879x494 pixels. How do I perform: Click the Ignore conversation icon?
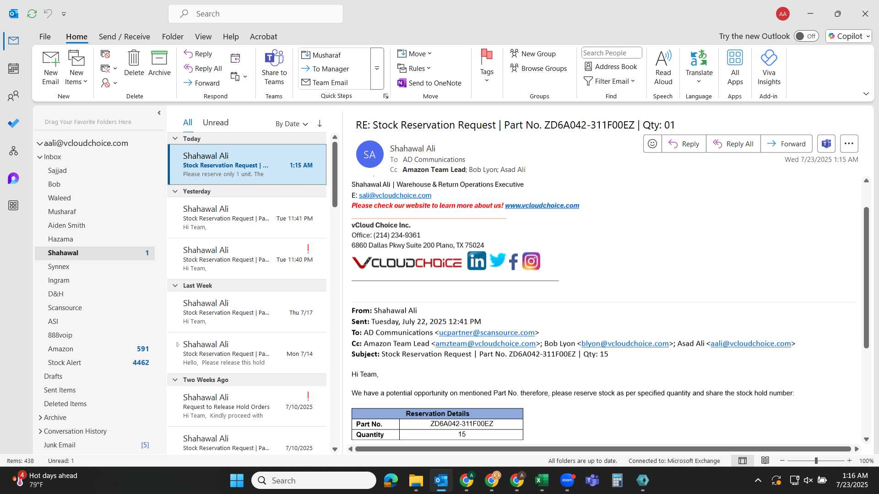(x=105, y=54)
